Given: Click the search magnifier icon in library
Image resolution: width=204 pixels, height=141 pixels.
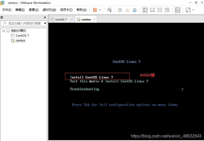Looking at the screenshot, I should pos(5,23).
